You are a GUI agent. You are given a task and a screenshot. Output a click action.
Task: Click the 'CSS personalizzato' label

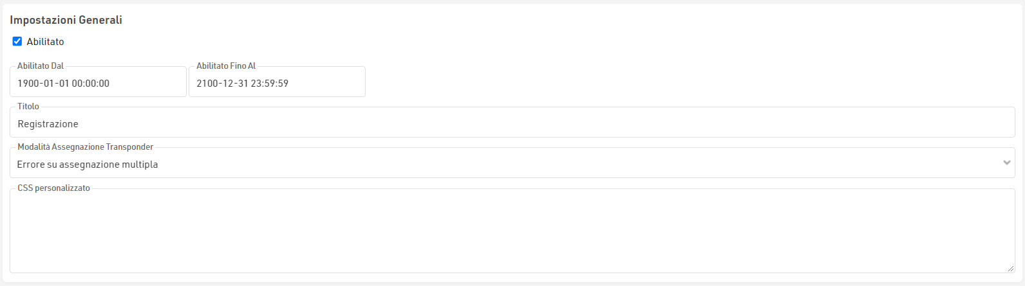54,188
